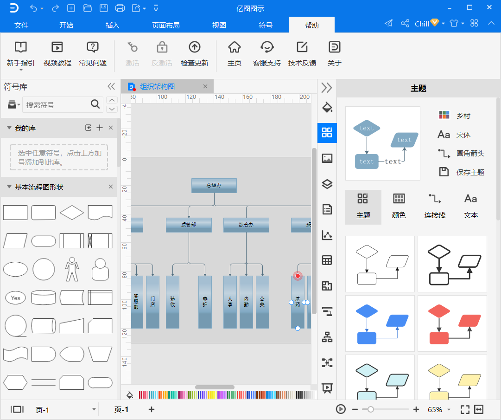Switch to the 开始 ribbon tab
501x420 pixels.
coord(66,25)
